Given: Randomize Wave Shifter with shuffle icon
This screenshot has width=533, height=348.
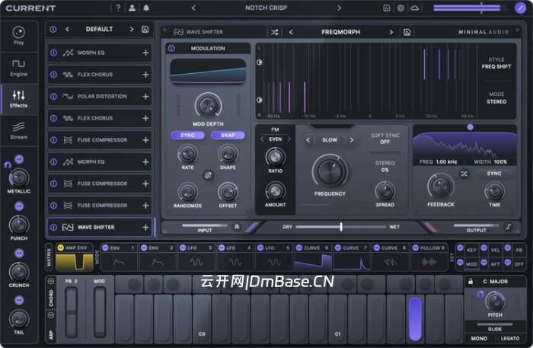Looking at the screenshot, I should tap(275, 32).
